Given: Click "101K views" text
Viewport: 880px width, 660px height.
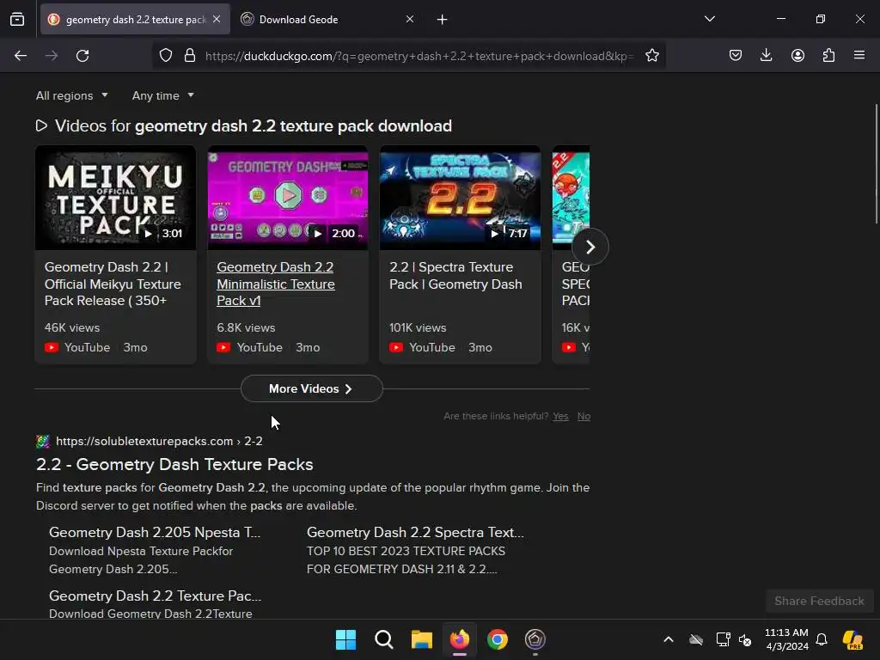Looking at the screenshot, I should coord(418,327).
